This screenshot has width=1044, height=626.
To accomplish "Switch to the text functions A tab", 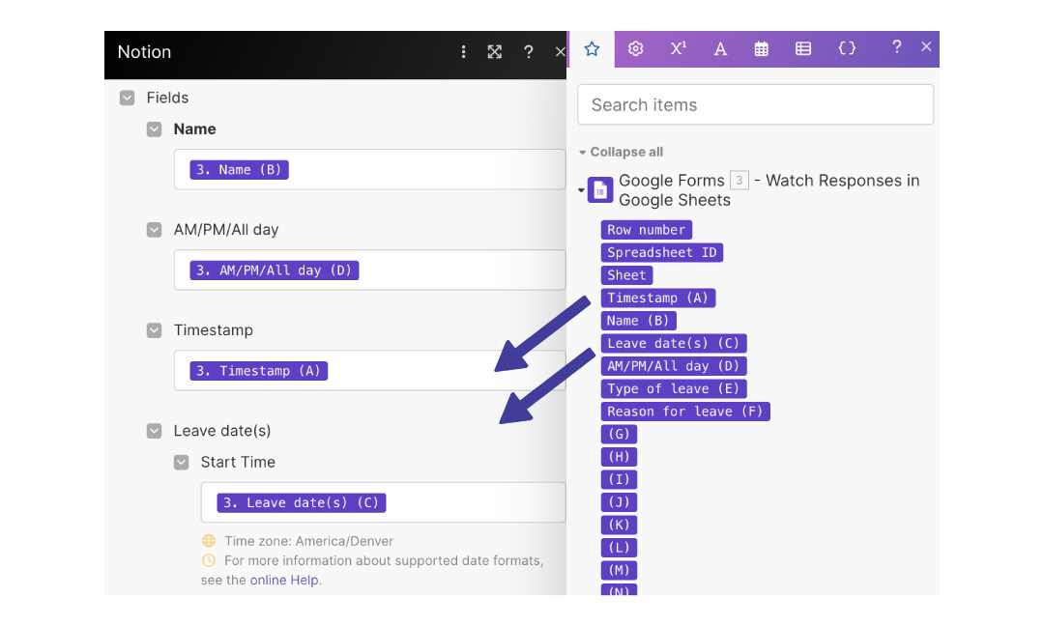I will [719, 48].
